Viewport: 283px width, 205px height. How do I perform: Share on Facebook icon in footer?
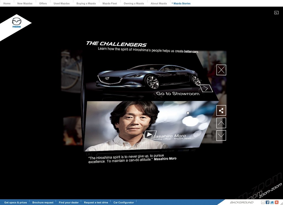click(267, 202)
